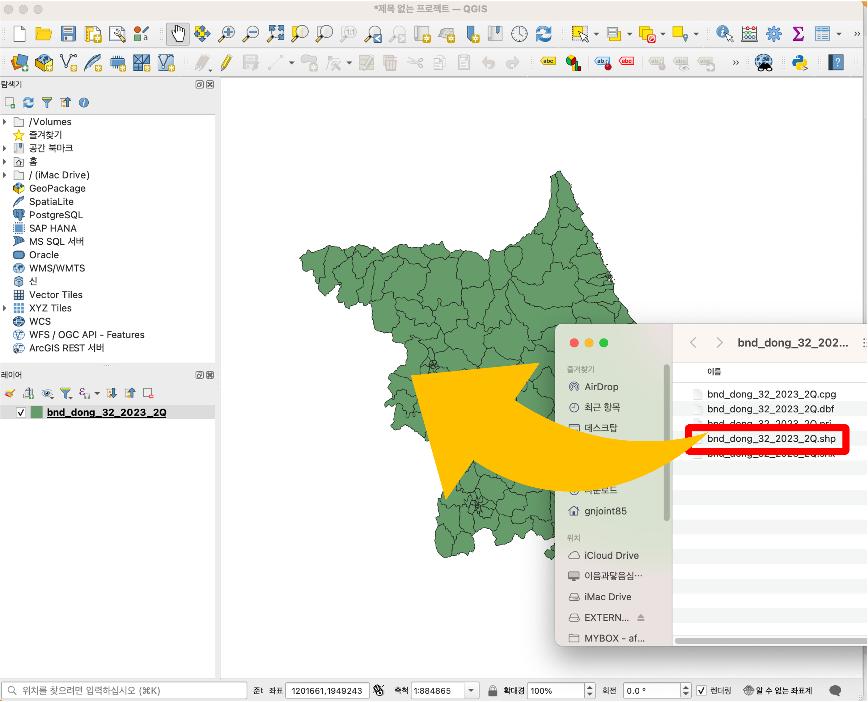Click the Identify Features tool
The height and width of the screenshot is (702, 868).
[724, 34]
